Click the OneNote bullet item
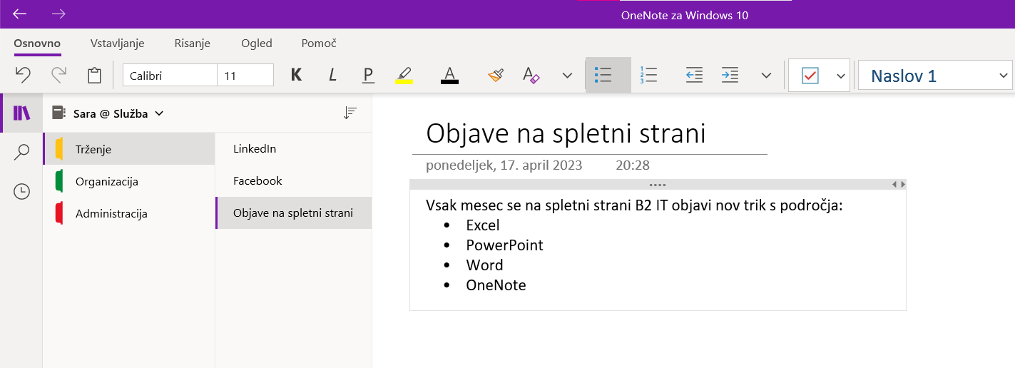The width and height of the screenshot is (1015, 368). click(x=496, y=285)
